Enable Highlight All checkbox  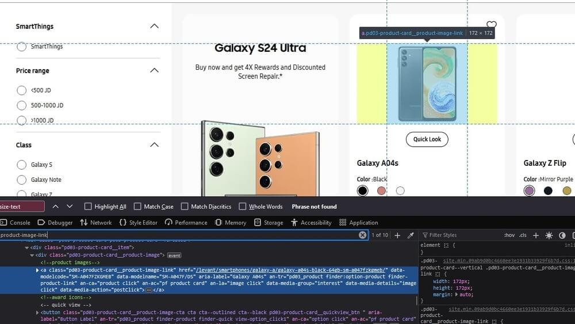pos(88,207)
